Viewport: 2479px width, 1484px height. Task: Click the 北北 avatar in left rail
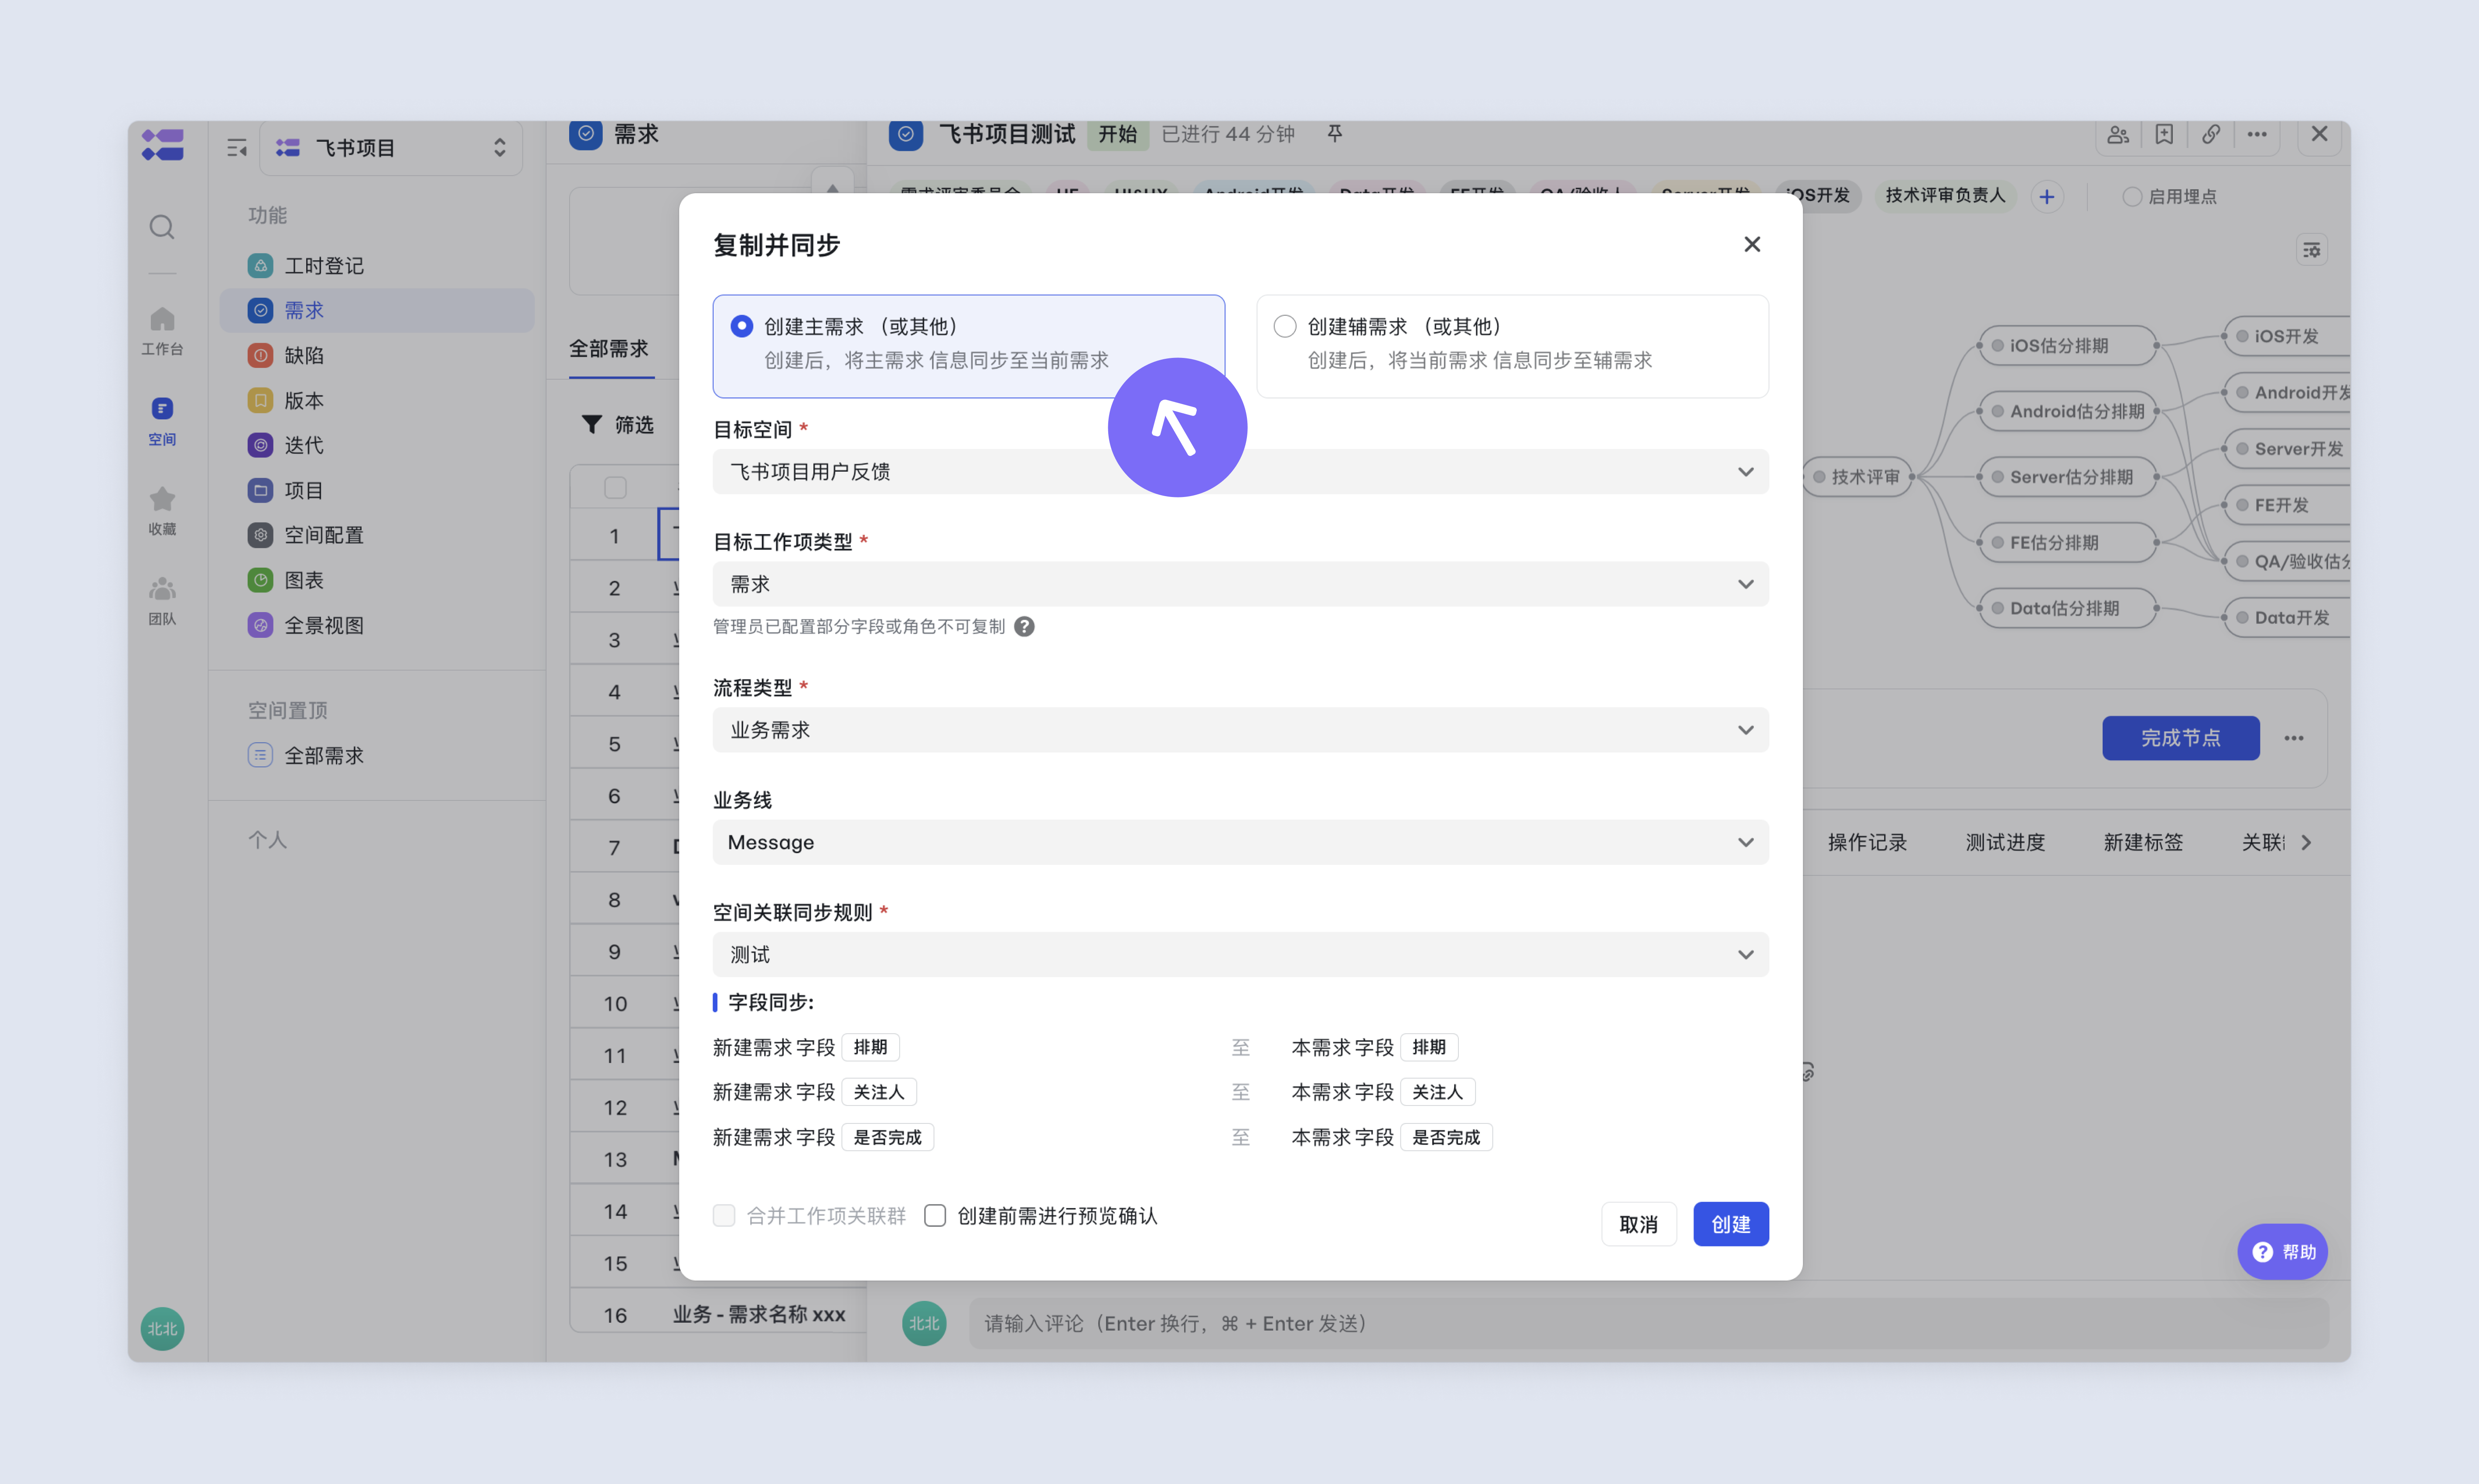point(162,1329)
